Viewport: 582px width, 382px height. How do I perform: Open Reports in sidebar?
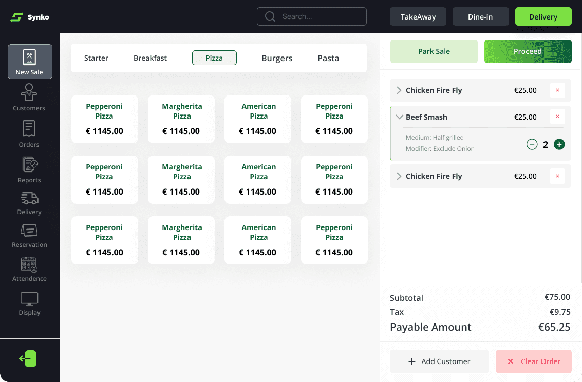coord(29,169)
